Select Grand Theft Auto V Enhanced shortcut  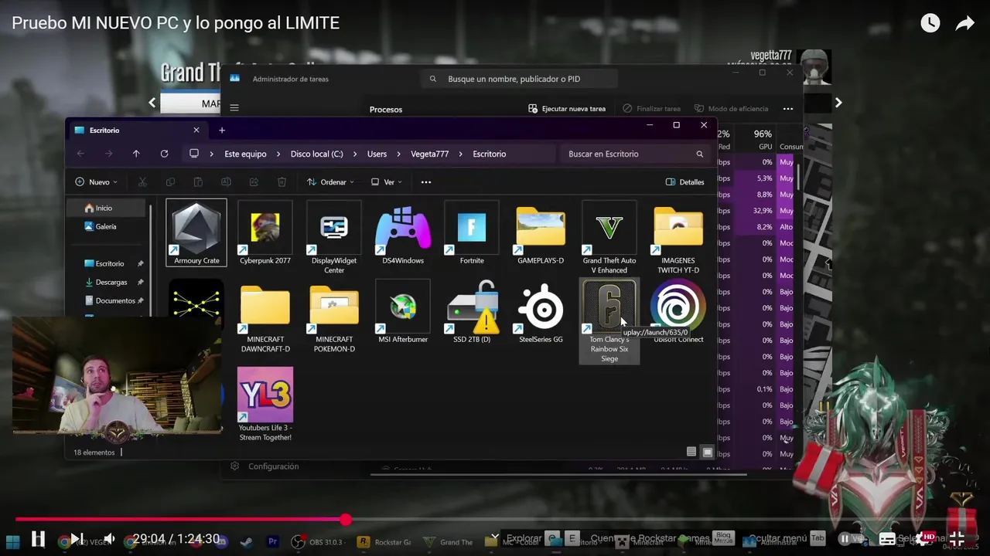point(609,238)
